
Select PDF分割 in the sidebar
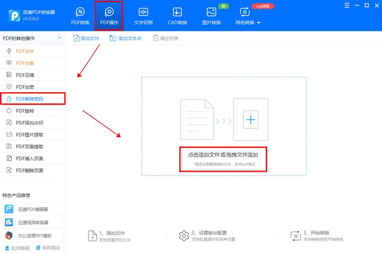tap(33, 63)
